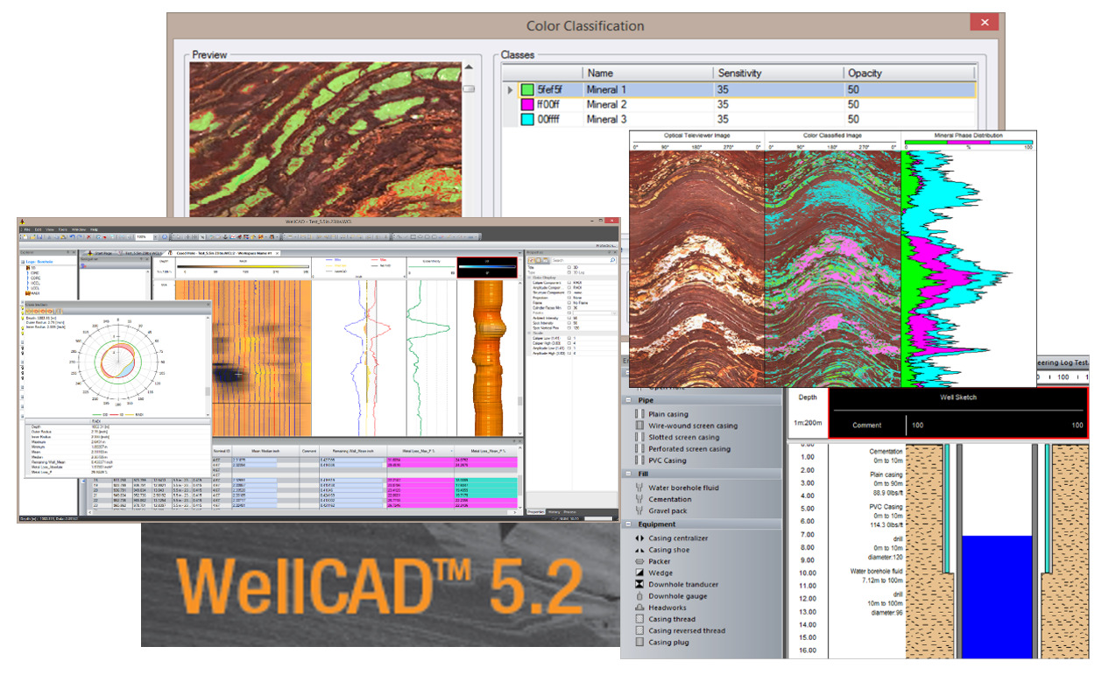Viewport: 1109px width, 675px height.
Task: Click the Preview panel scrollbar thumb
Action: coord(469,88)
